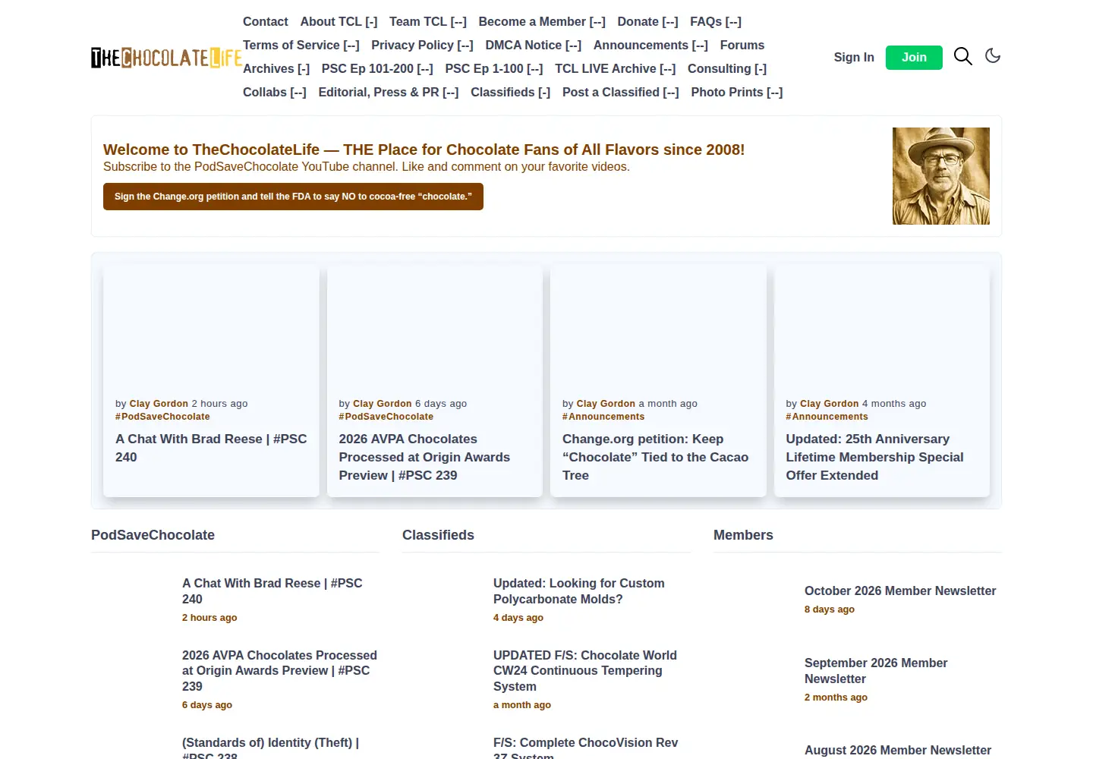Open Terms of Service [--] menu item
The width and height of the screenshot is (1093, 759).
click(x=301, y=46)
